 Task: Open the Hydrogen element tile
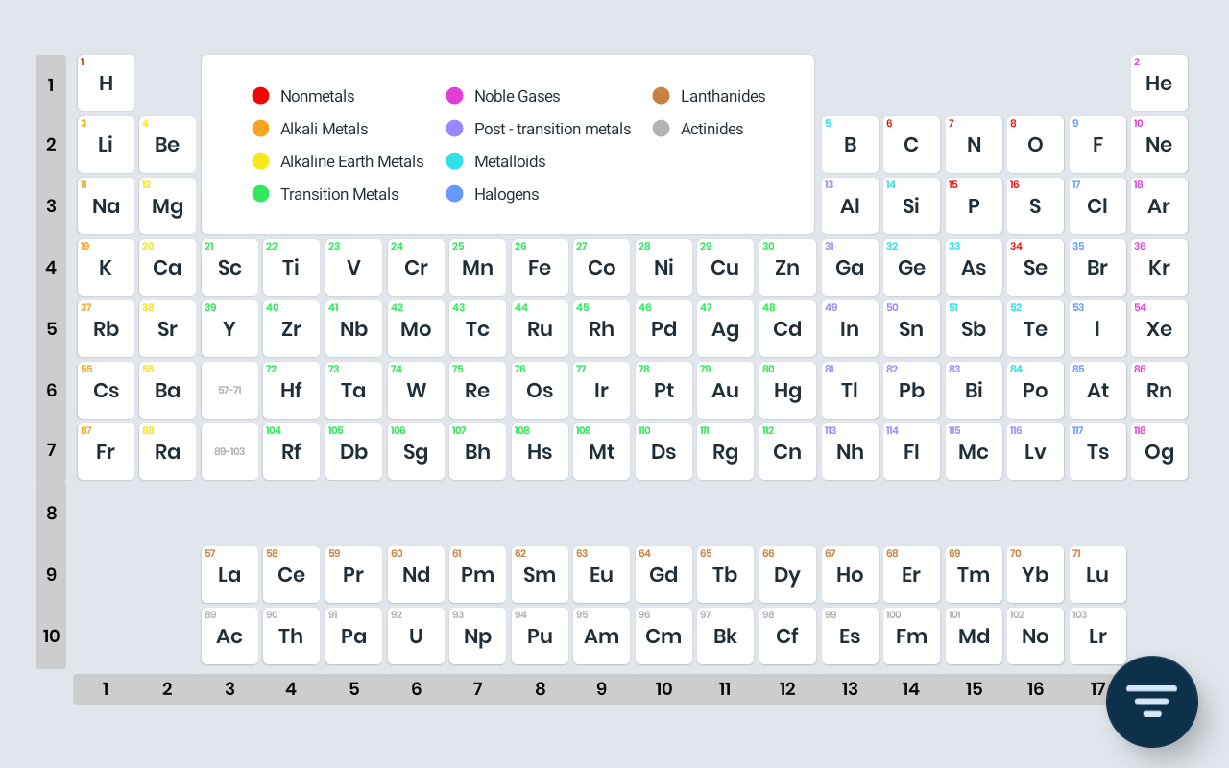[x=106, y=84]
